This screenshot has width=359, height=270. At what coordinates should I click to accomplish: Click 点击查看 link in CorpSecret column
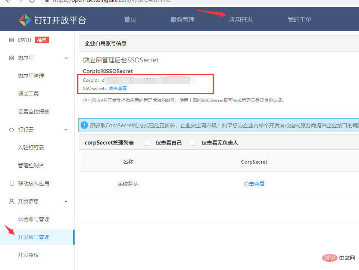coord(254,184)
